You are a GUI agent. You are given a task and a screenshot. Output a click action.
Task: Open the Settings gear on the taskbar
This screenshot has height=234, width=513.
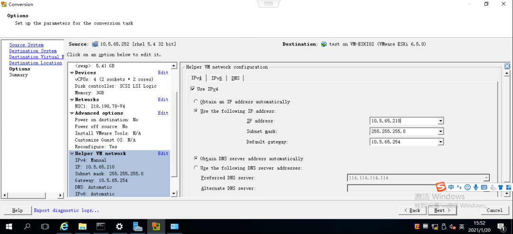[119, 226]
